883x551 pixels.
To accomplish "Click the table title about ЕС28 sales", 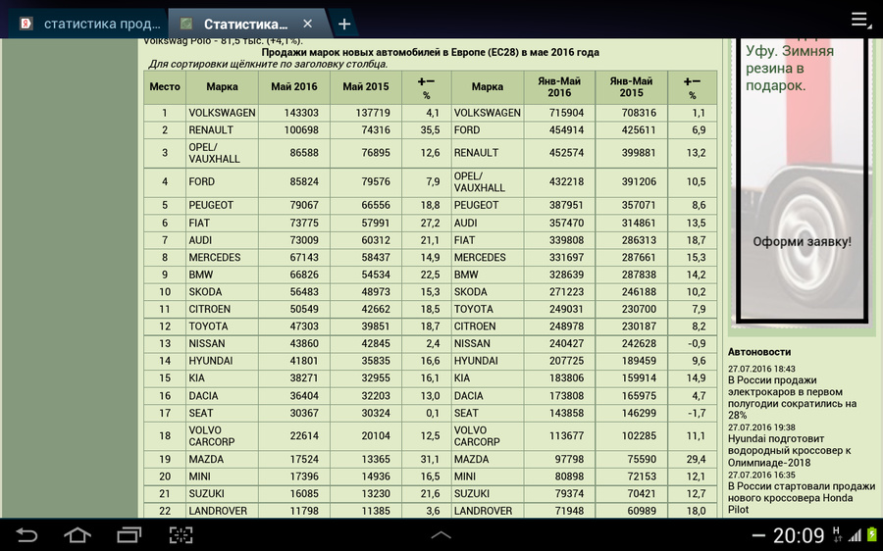I will coord(431,52).
